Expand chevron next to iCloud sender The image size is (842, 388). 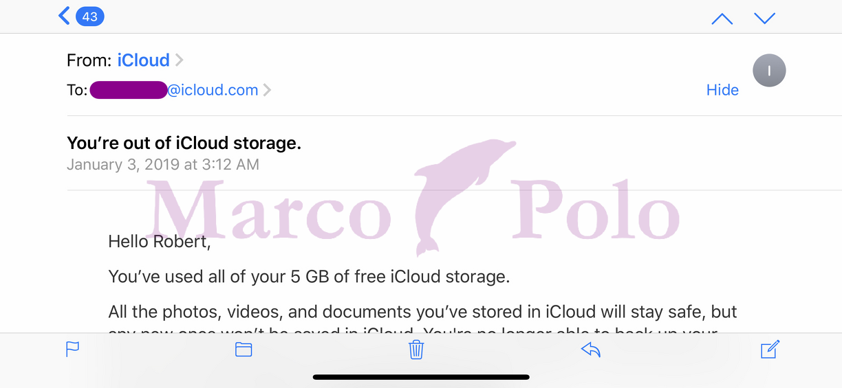coord(180,60)
